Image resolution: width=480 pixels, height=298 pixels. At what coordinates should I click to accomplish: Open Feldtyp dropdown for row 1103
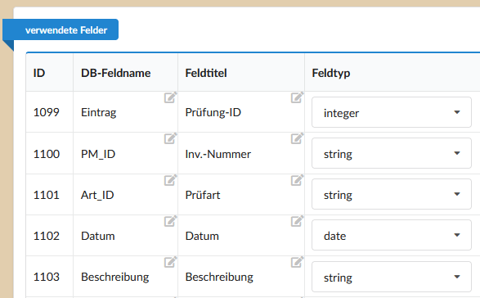tap(392, 277)
